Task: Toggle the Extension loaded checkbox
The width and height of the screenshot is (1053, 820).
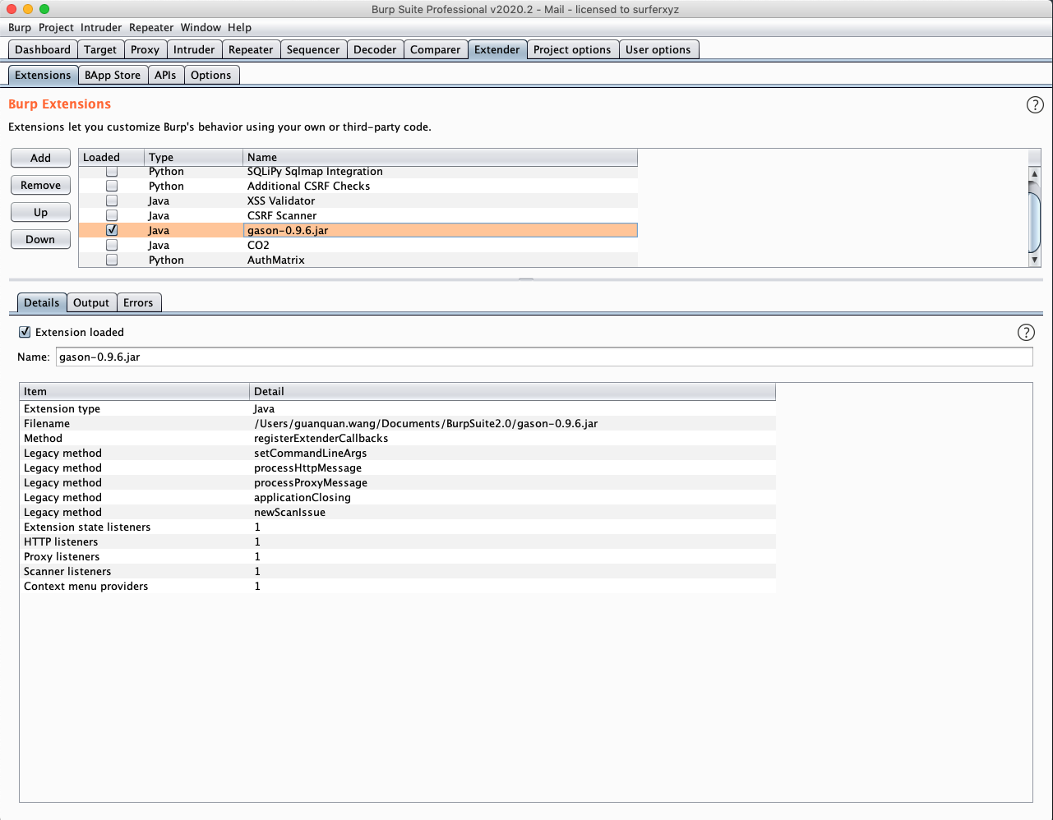Action: [25, 333]
